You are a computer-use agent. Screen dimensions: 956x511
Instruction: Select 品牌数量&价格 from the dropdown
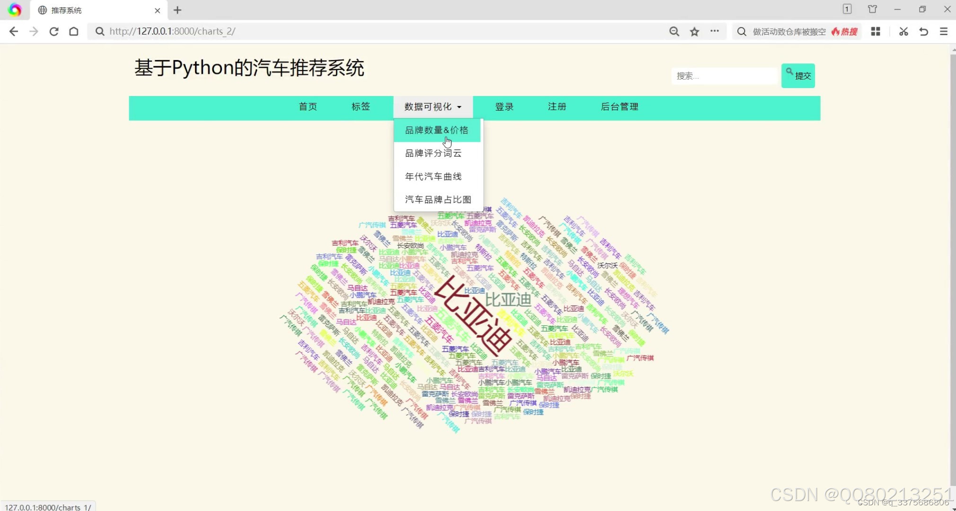click(x=436, y=130)
